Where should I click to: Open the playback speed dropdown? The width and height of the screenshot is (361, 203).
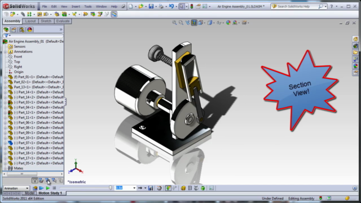coord(134,188)
